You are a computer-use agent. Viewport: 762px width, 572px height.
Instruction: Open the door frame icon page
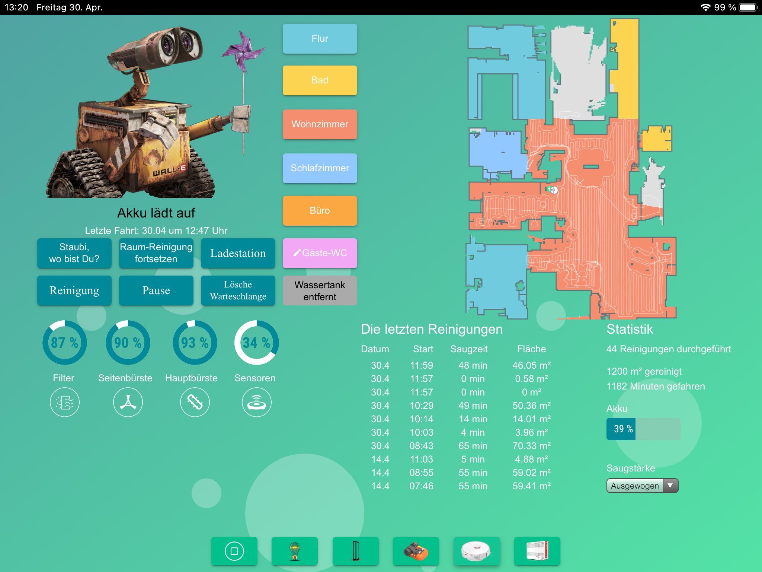pyautogui.click(x=355, y=551)
